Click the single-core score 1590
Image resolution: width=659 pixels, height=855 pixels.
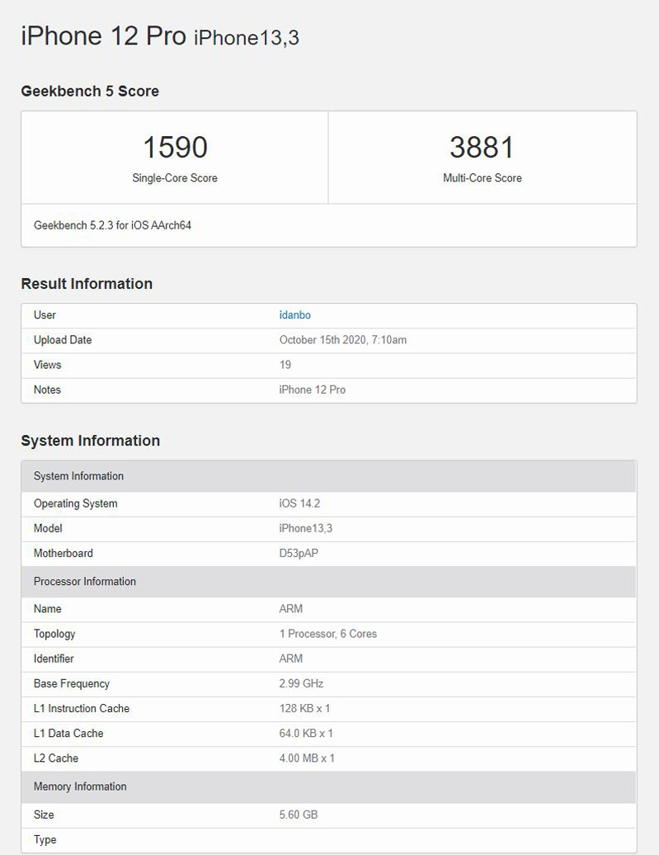click(x=175, y=148)
